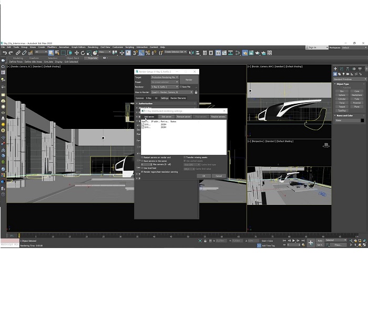Open the Workspaces Default dropdown

pyautogui.click(x=354, y=47)
